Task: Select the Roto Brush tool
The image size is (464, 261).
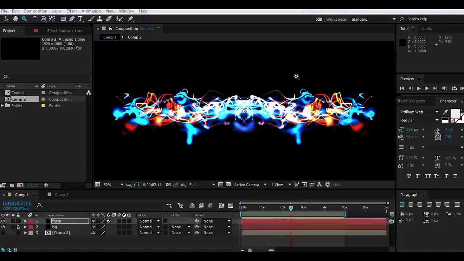Action: [x=119, y=19]
